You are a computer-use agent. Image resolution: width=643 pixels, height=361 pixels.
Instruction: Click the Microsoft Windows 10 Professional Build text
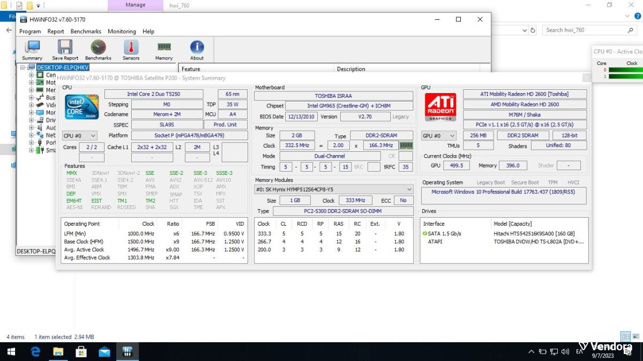[503, 192]
